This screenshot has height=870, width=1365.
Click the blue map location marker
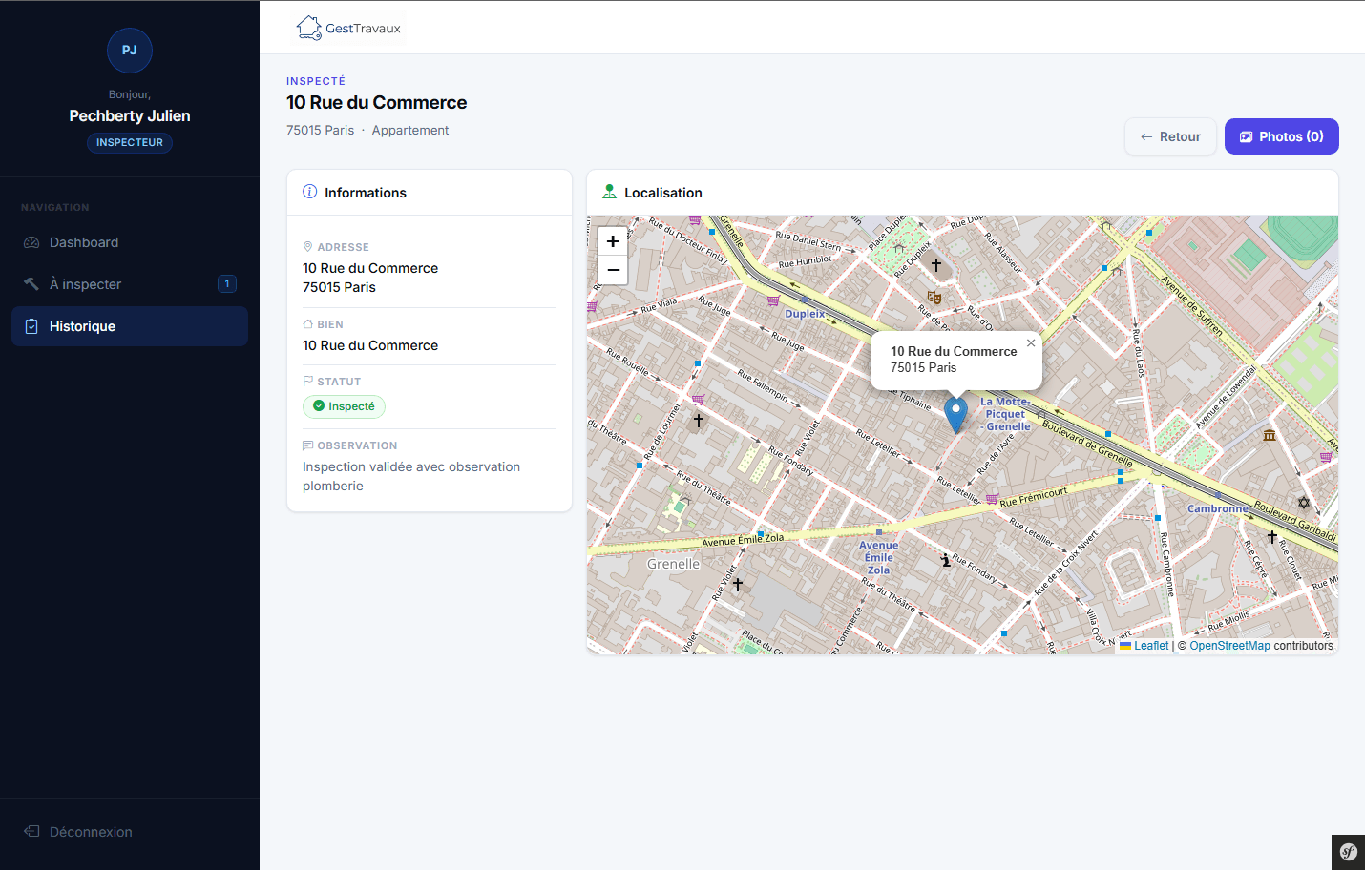955,414
